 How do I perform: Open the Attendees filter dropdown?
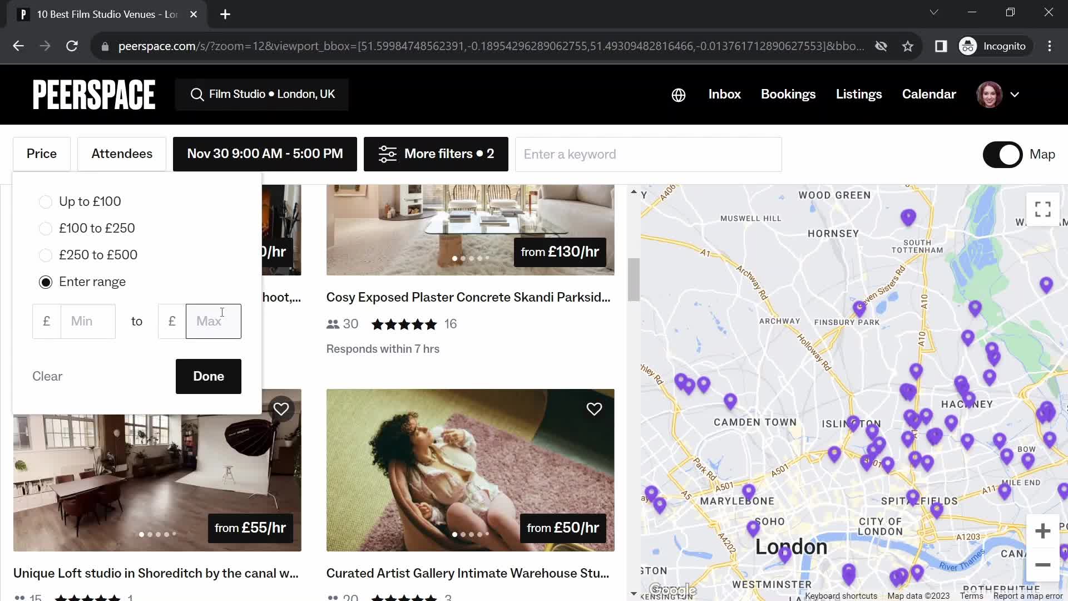(x=122, y=154)
